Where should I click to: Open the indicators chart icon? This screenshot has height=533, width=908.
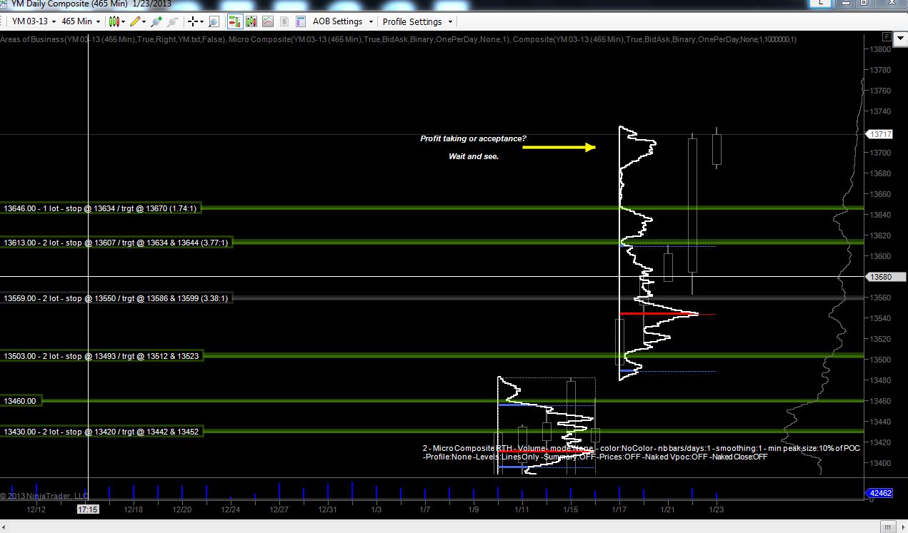click(267, 21)
